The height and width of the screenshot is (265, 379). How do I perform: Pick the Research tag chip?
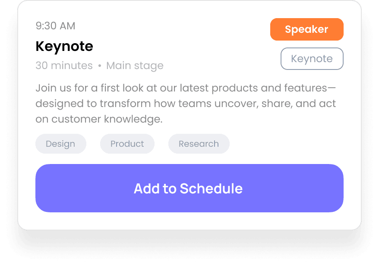click(x=199, y=144)
